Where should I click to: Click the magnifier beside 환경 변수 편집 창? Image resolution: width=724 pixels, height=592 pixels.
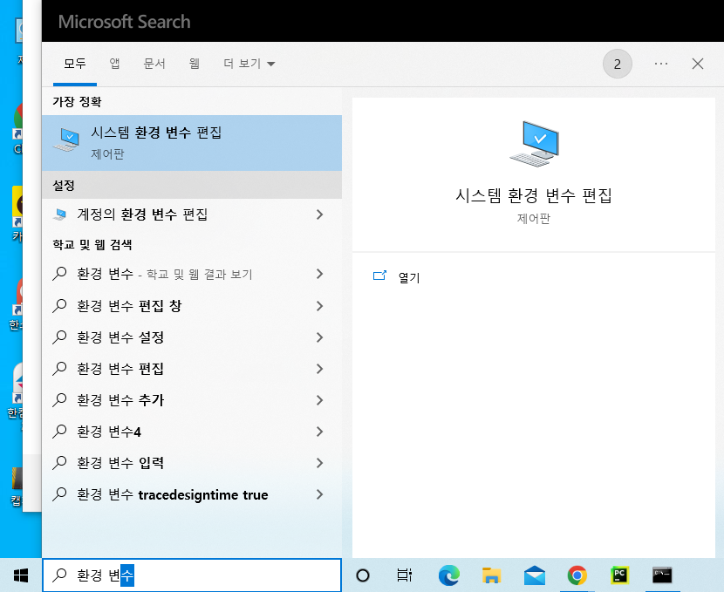tap(59, 306)
